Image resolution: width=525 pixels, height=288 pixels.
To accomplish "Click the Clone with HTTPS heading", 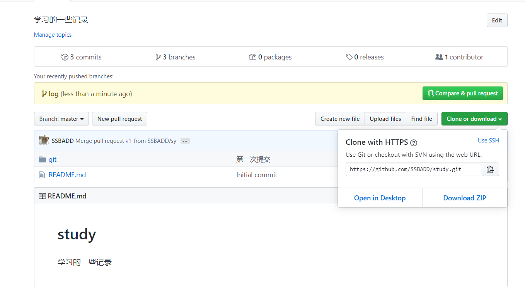I will [x=377, y=142].
